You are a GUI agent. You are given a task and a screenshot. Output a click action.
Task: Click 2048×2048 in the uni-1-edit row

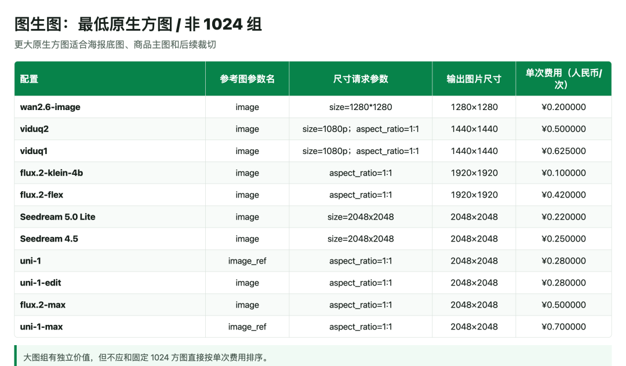474,283
